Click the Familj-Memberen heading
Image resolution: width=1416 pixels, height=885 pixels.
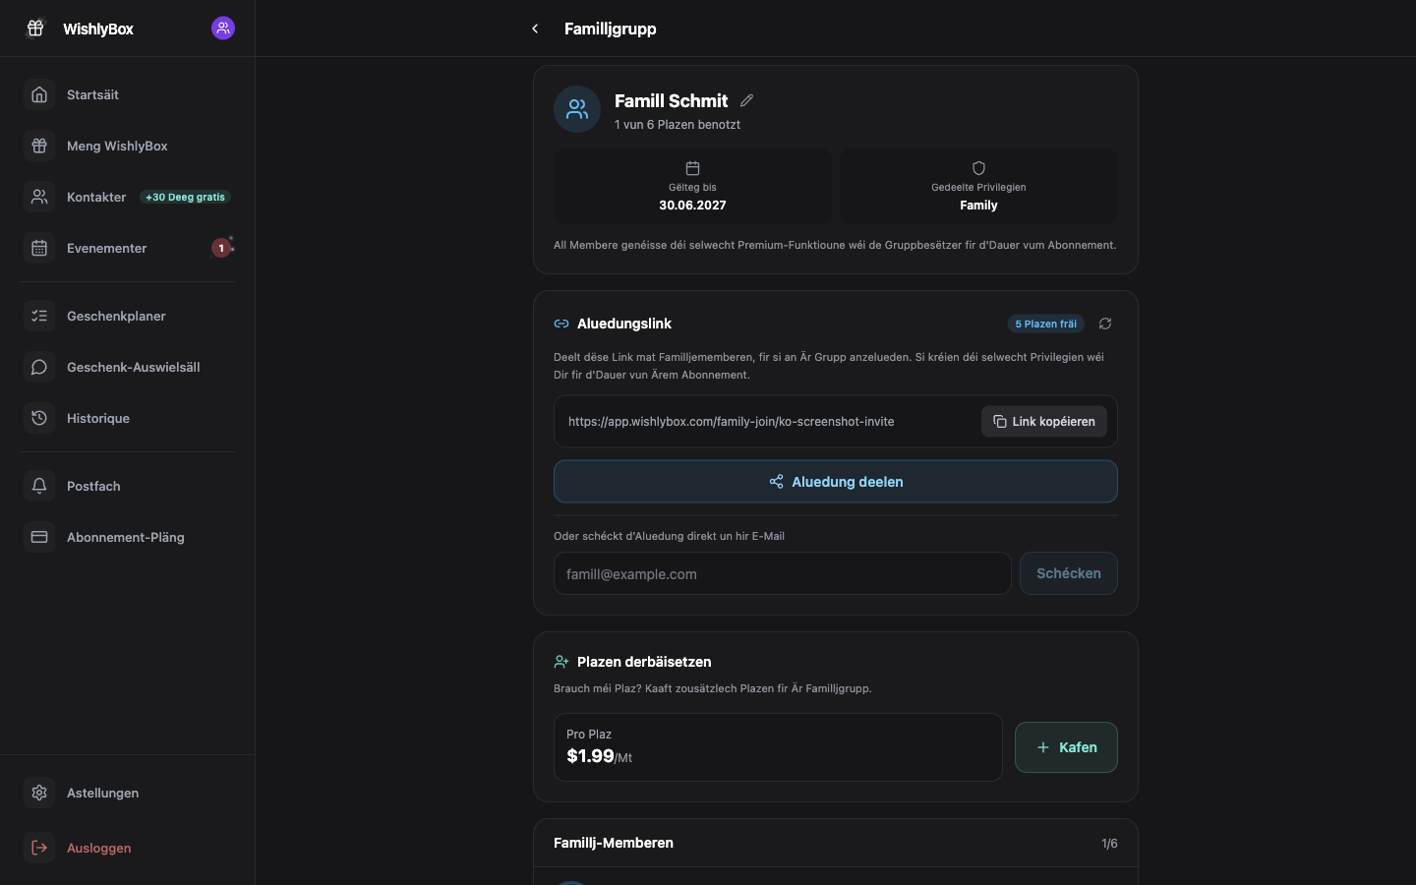(x=614, y=843)
